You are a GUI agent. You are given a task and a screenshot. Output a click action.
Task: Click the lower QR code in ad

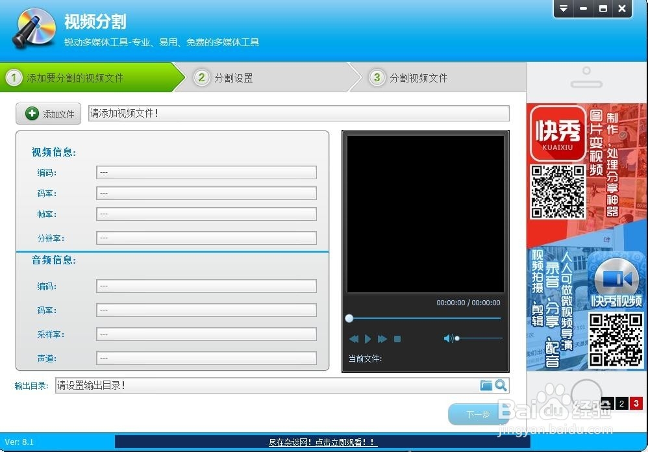[x=616, y=340]
